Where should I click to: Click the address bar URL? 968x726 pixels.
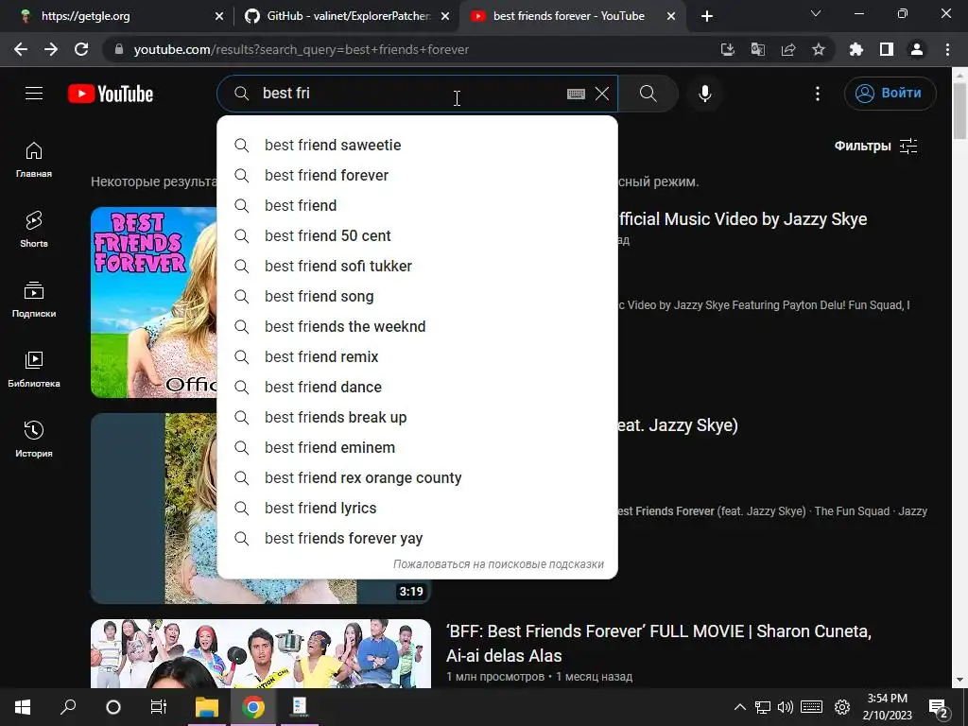302,49
